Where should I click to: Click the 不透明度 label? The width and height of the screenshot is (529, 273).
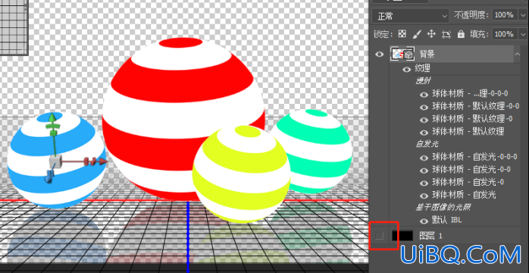coord(471,15)
